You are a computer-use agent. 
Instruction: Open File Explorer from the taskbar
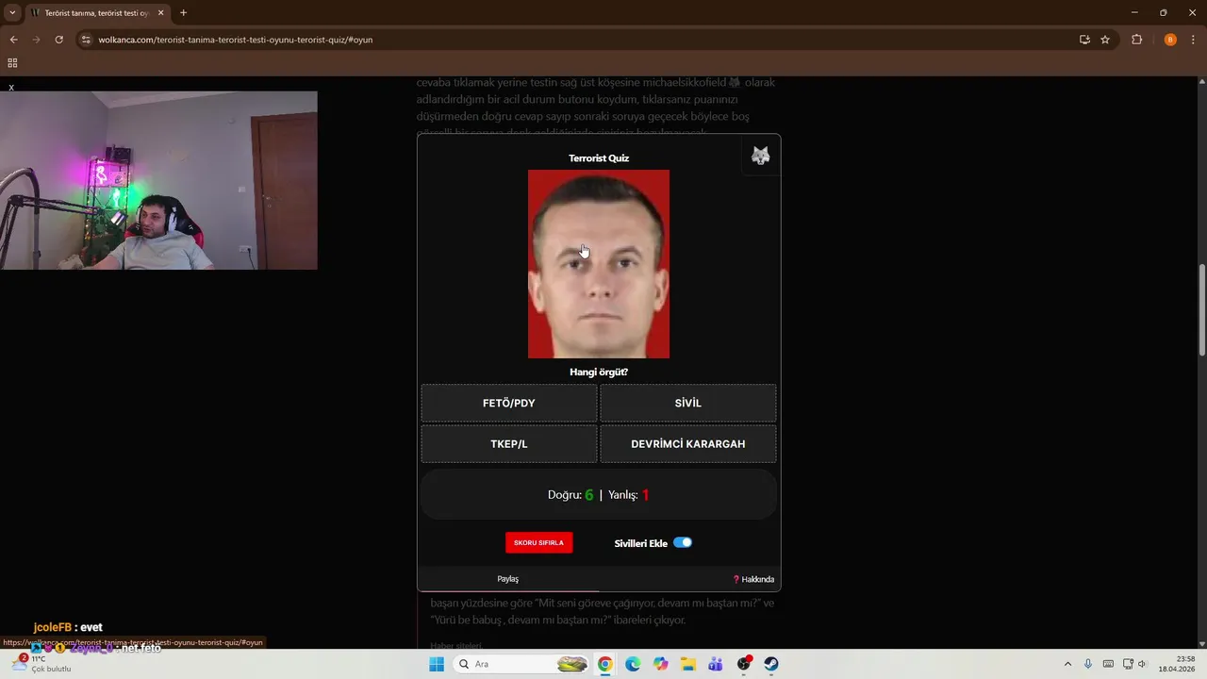(688, 664)
